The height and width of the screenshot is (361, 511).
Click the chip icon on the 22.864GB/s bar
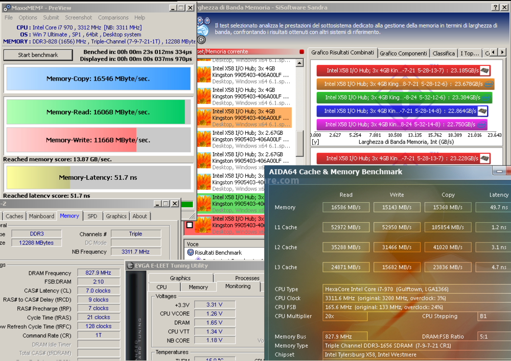coord(482,111)
